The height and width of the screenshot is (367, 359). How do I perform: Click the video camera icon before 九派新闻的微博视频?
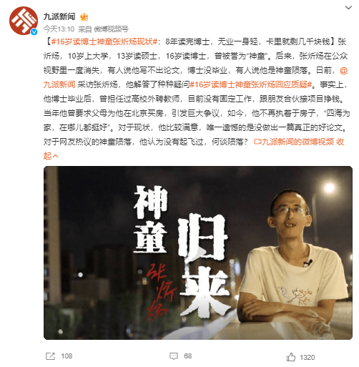pos(257,142)
